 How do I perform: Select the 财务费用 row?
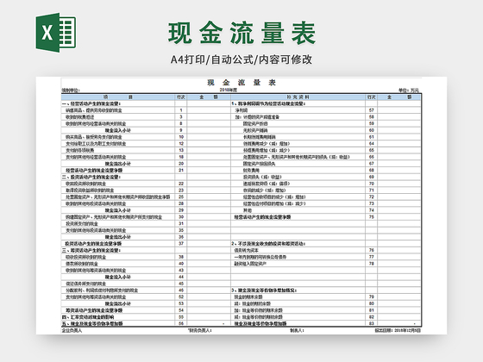click(x=251, y=171)
